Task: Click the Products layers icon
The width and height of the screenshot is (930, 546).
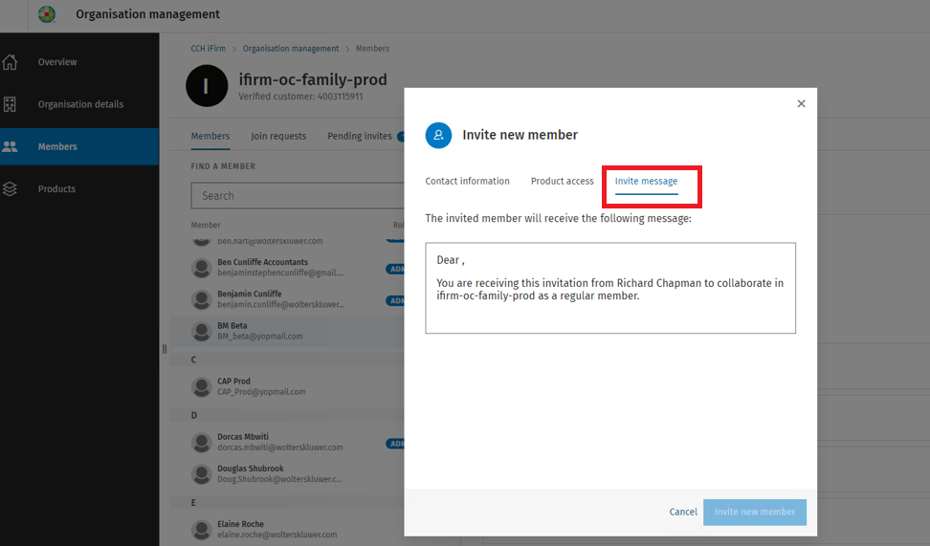Action: point(11,188)
